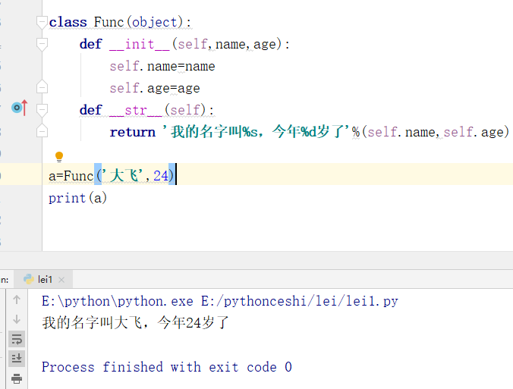Click the scroll to end console icon
The image size is (513, 389).
point(17,358)
